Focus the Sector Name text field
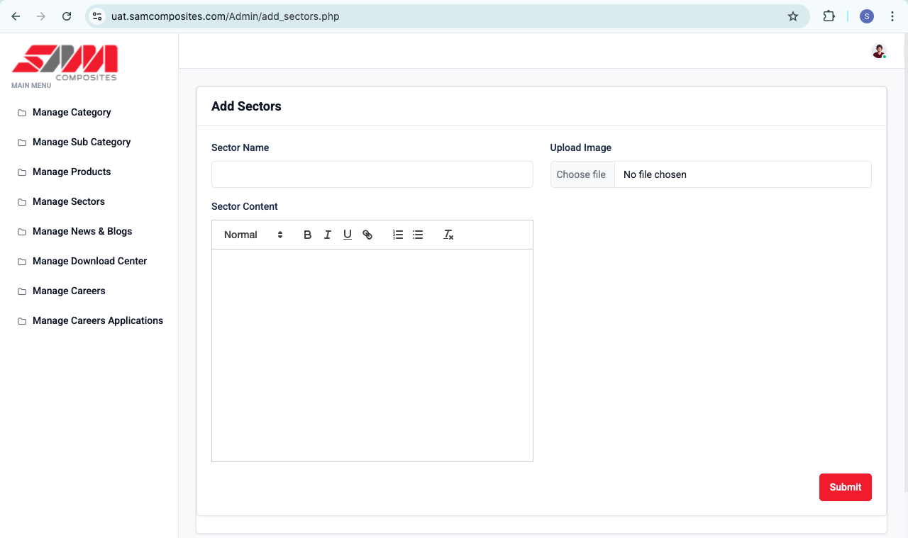 tap(372, 174)
